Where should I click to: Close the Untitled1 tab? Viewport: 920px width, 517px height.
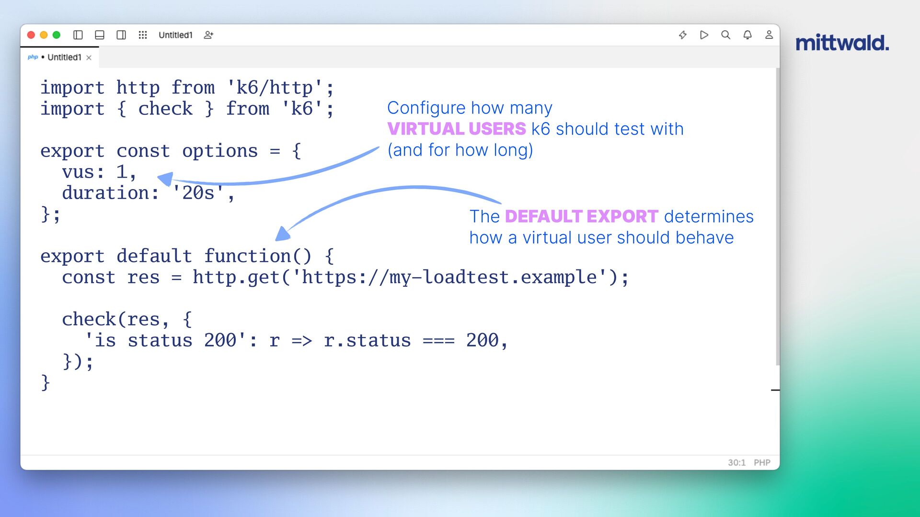pos(89,57)
